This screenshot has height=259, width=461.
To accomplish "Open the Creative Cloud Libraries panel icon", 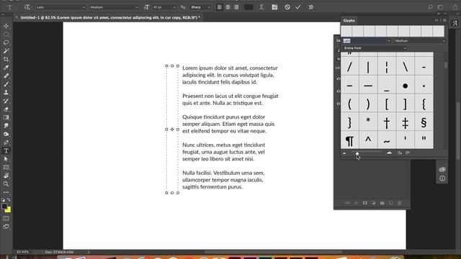I will coord(442,170).
